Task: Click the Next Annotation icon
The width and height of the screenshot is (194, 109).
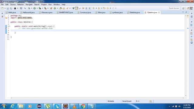Action: pos(93,8)
